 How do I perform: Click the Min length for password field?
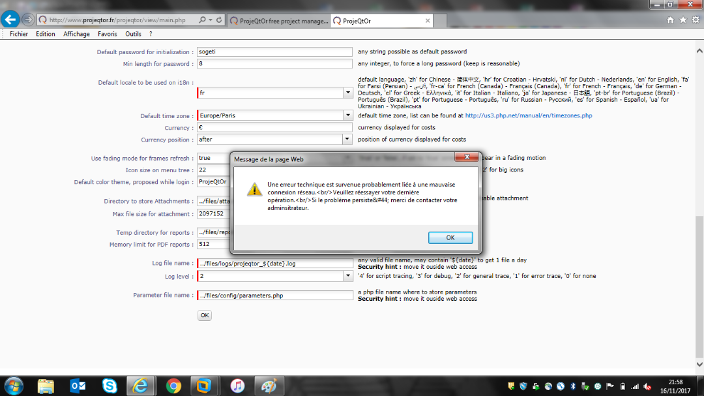pos(274,64)
